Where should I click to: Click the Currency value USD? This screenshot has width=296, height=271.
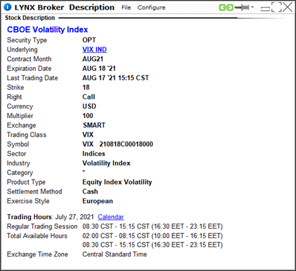click(x=89, y=106)
